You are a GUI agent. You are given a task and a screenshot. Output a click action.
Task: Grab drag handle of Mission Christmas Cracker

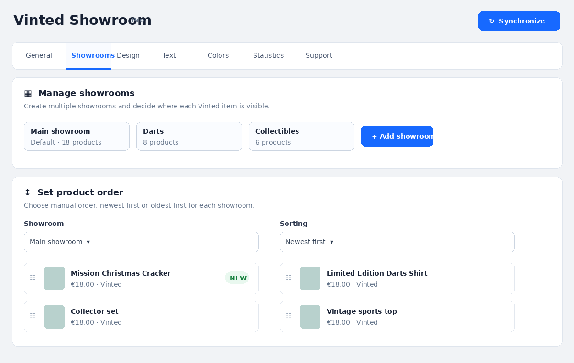[x=33, y=278]
